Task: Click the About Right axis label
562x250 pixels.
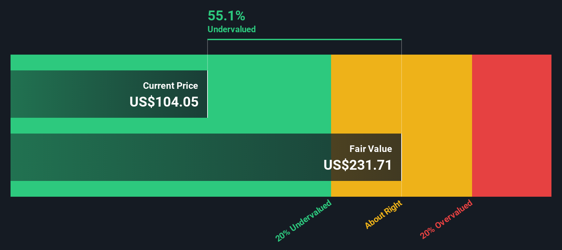Action: coord(383,214)
